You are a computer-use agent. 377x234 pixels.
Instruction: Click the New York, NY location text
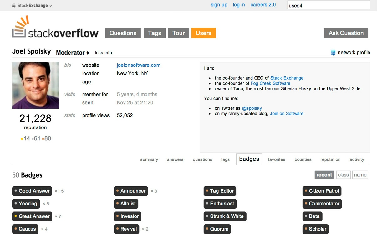132,73
